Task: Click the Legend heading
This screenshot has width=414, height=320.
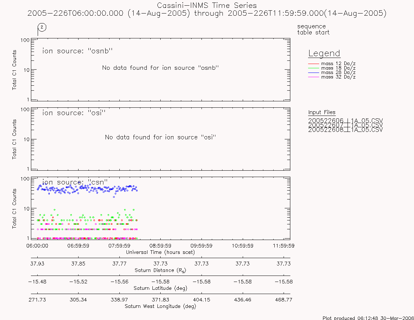Action: pos(324,53)
